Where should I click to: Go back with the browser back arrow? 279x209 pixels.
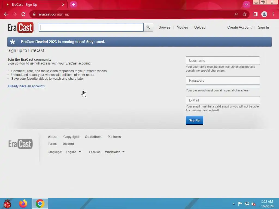(x=6, y=14)
